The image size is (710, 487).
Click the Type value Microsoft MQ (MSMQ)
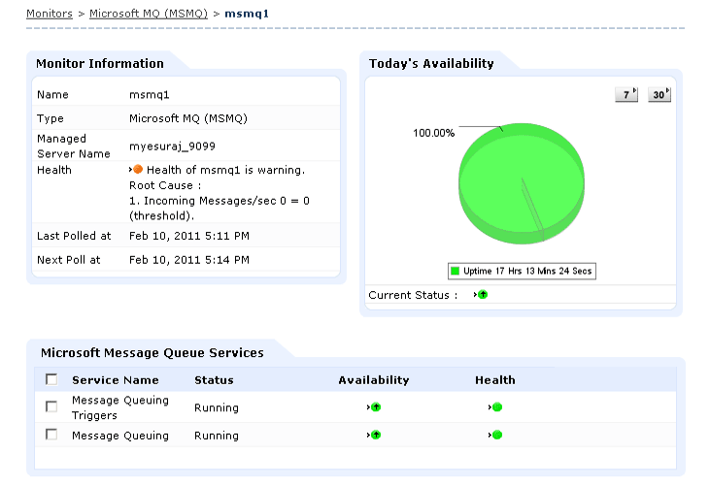[188, 118]
